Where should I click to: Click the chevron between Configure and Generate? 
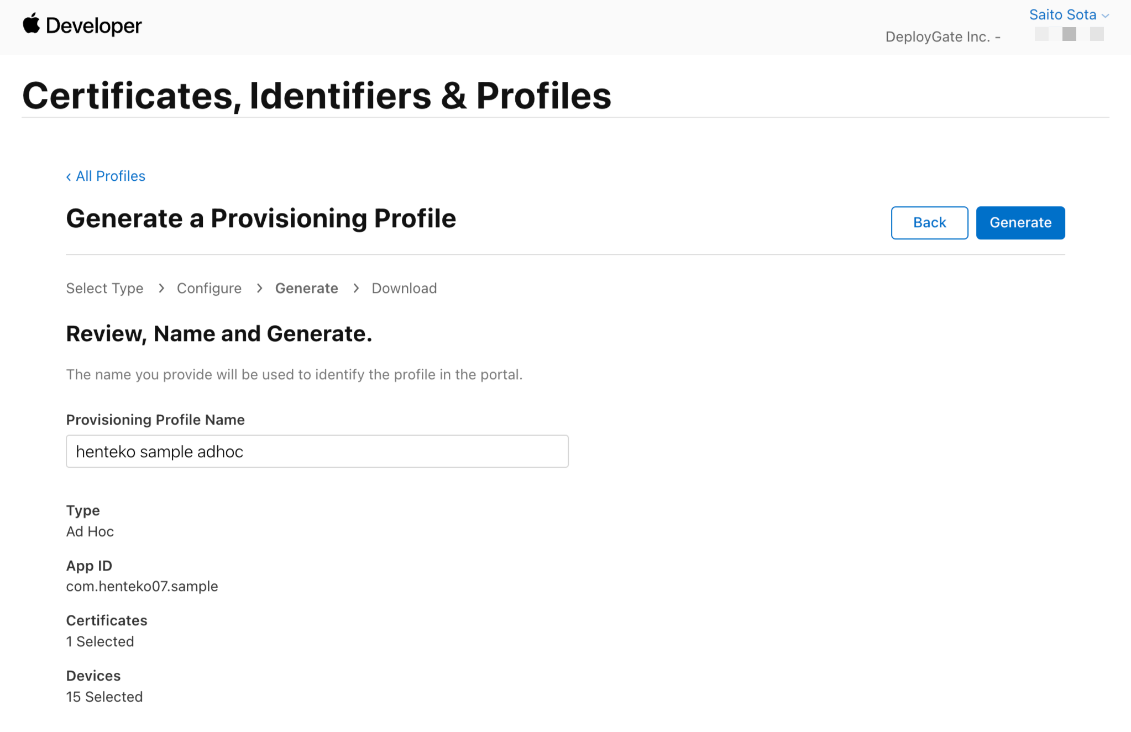pos(259,288)
